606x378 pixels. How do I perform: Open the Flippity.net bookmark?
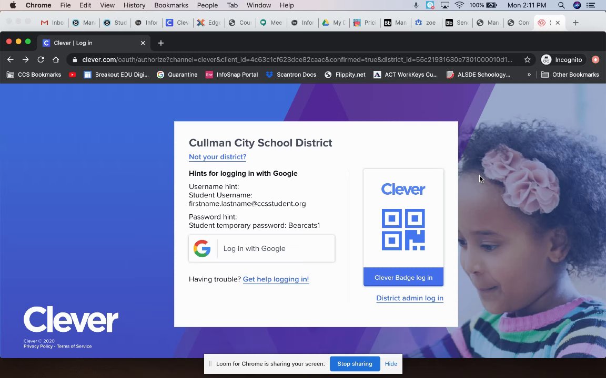point(345,75)
